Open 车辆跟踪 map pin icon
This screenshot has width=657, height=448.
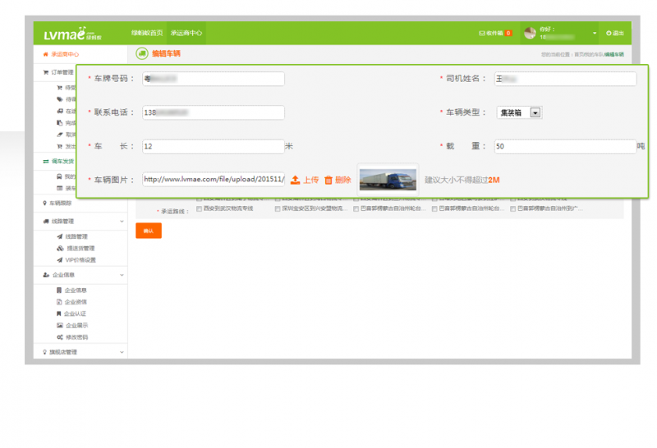coord(45,203)
